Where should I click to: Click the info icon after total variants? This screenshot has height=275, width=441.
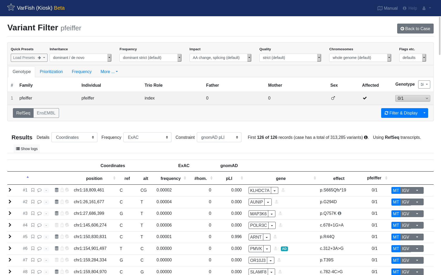coord(366,137)
